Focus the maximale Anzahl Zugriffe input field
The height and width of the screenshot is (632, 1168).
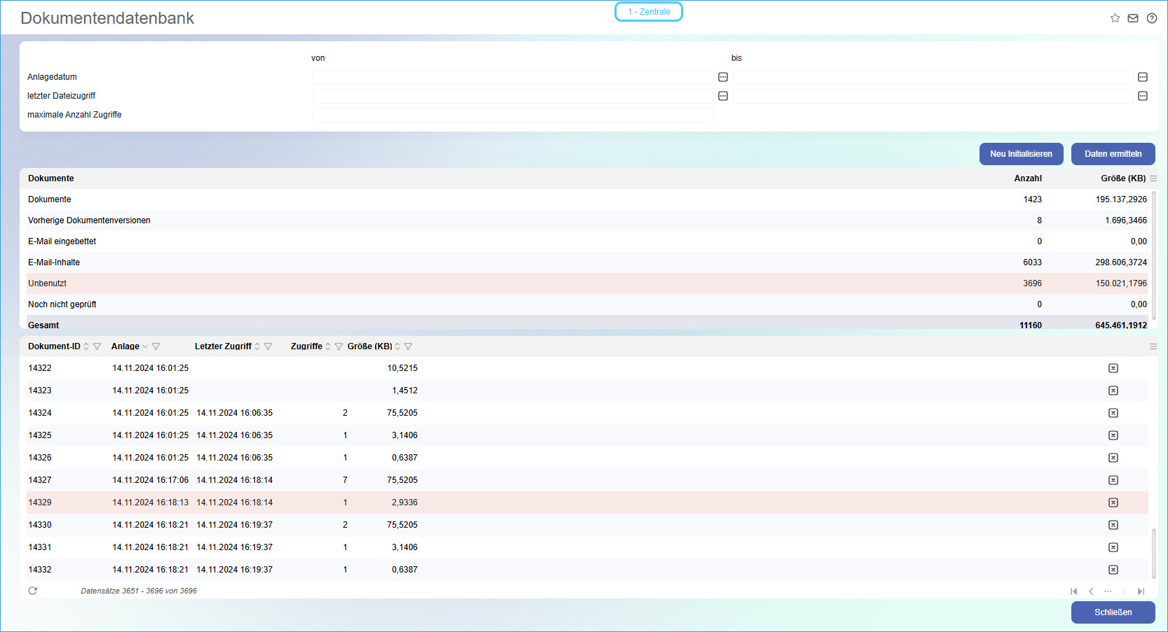(x=512, y=115)
